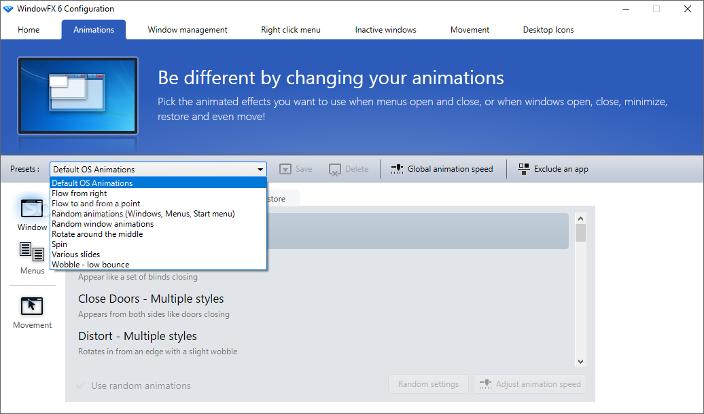Click Adjust animation speed button
This screenshot has width=704, height=414.
530,384
